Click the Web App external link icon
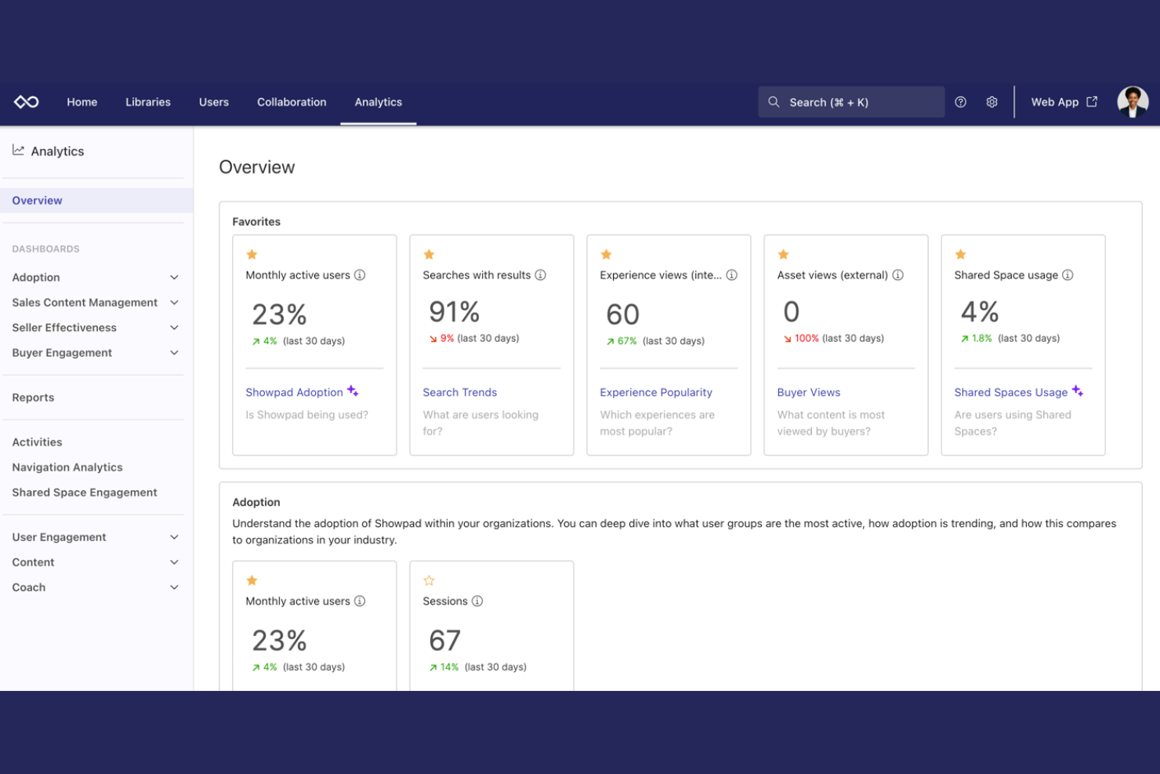1160x774 pixels. pos(1092,102)
